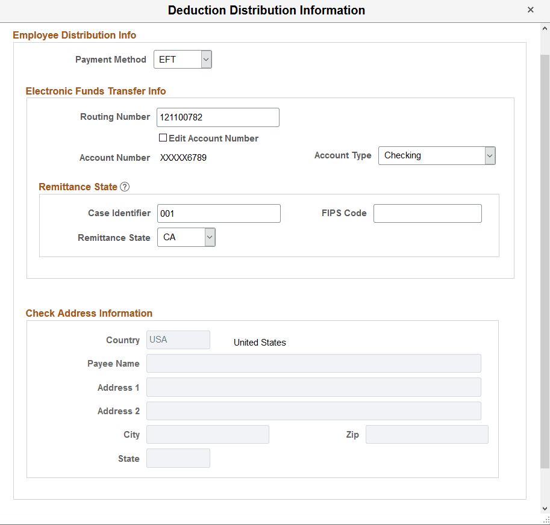Screen dimensions: 550x525
Task: Open the Remittance State help tooltip
Action: 125,187
